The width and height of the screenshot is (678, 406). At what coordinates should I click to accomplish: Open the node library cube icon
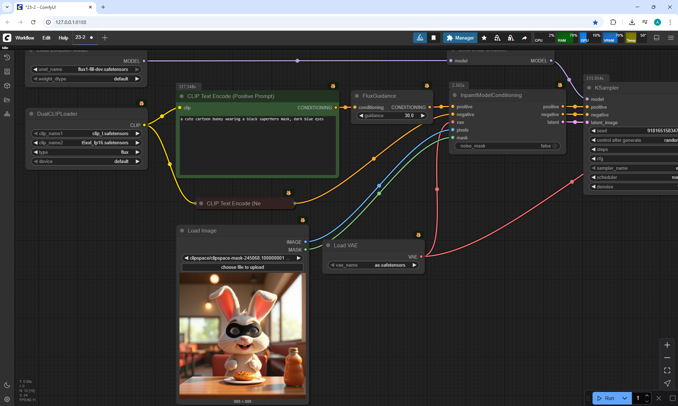pos(7,86)
